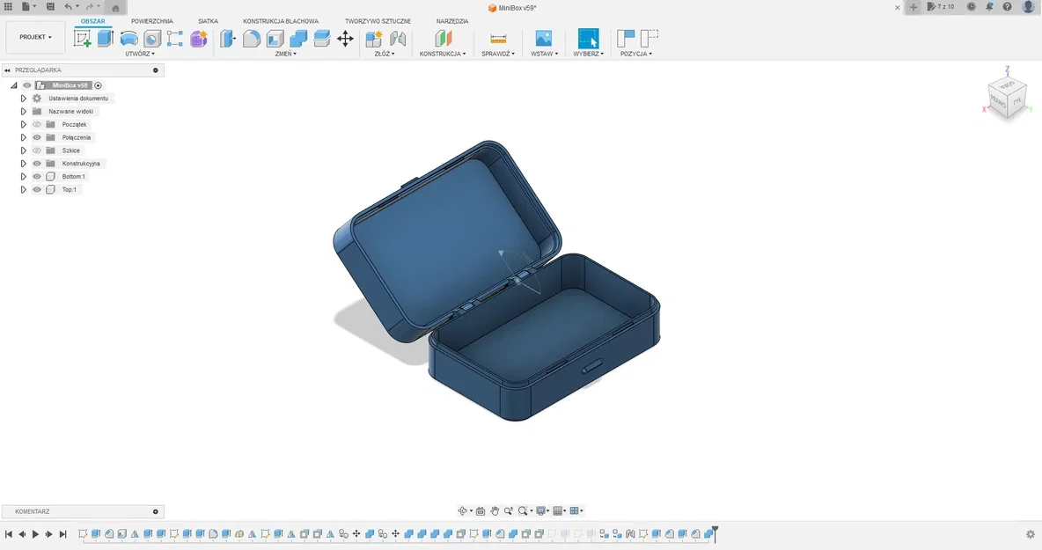
Task: Click the Revolve tool in Utwórz section
Action: [128, 38]
